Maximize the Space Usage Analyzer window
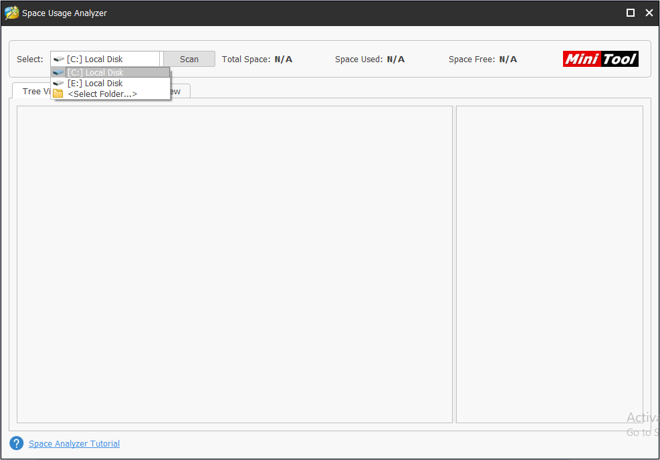 pos(630,13)
